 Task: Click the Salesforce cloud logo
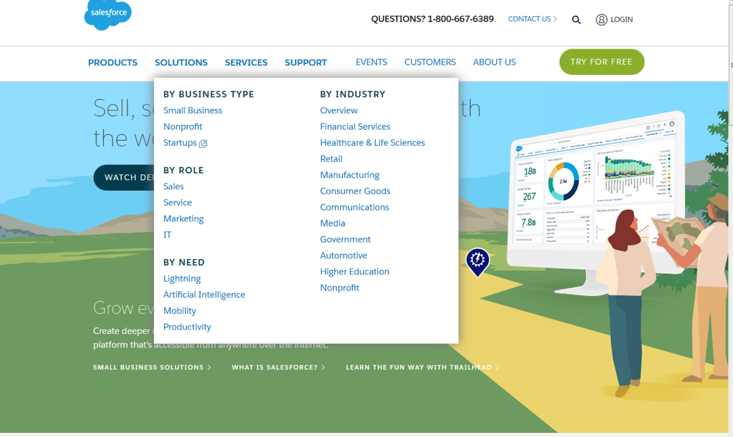click(x=108, y=15)
